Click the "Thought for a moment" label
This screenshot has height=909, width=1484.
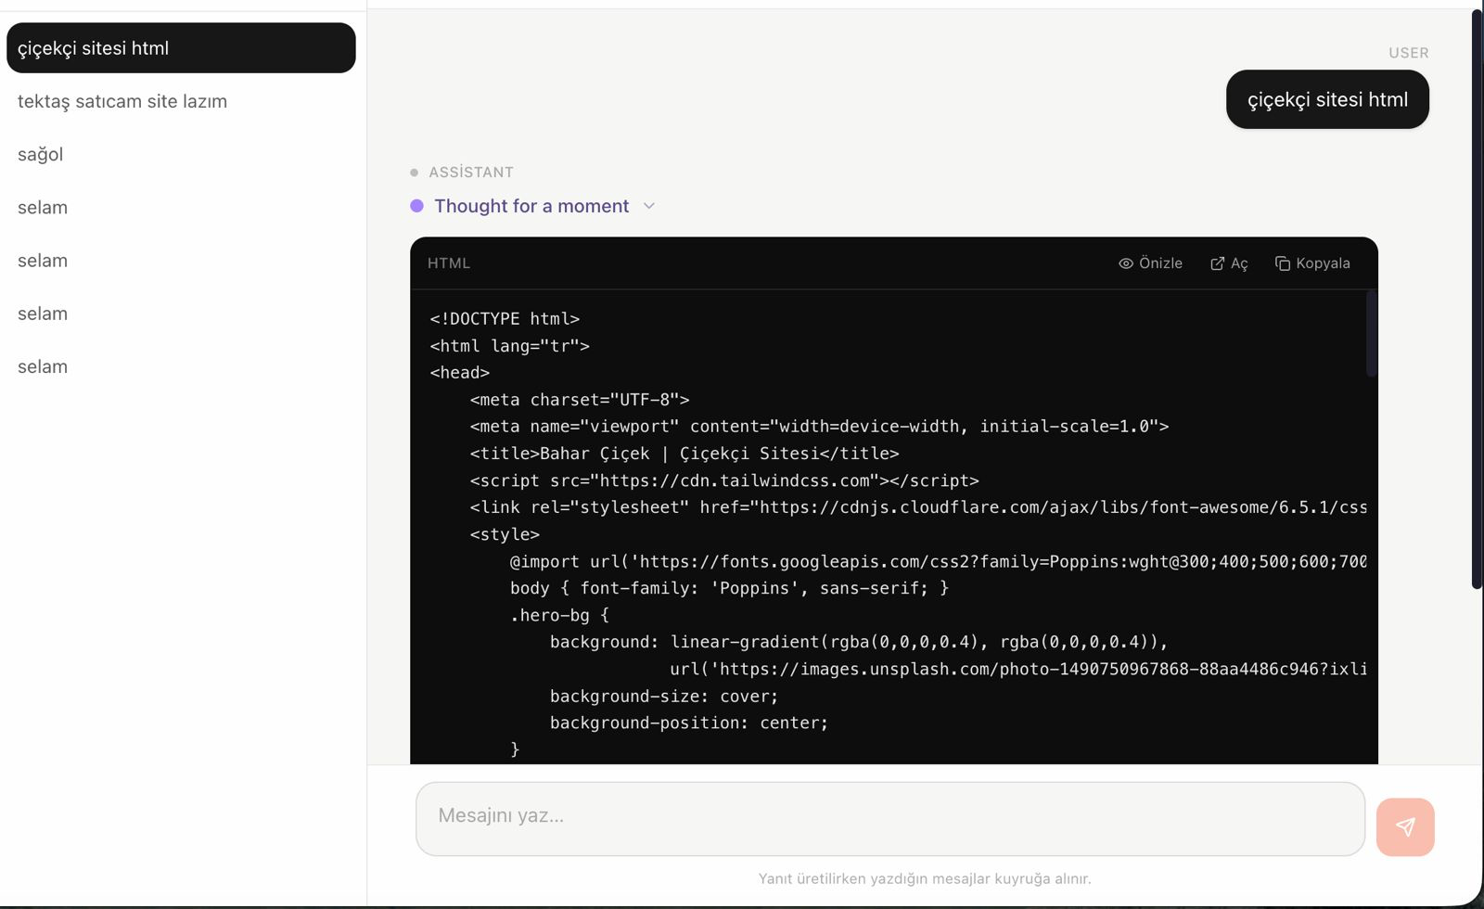click(531, 206)
